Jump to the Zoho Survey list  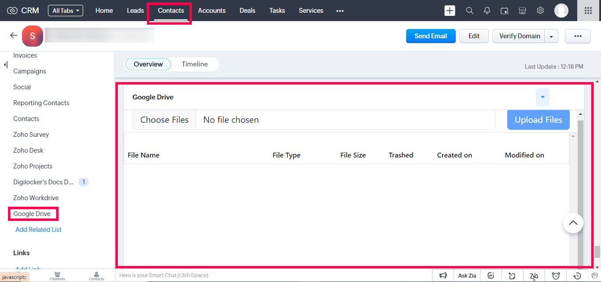coord(31,135)
